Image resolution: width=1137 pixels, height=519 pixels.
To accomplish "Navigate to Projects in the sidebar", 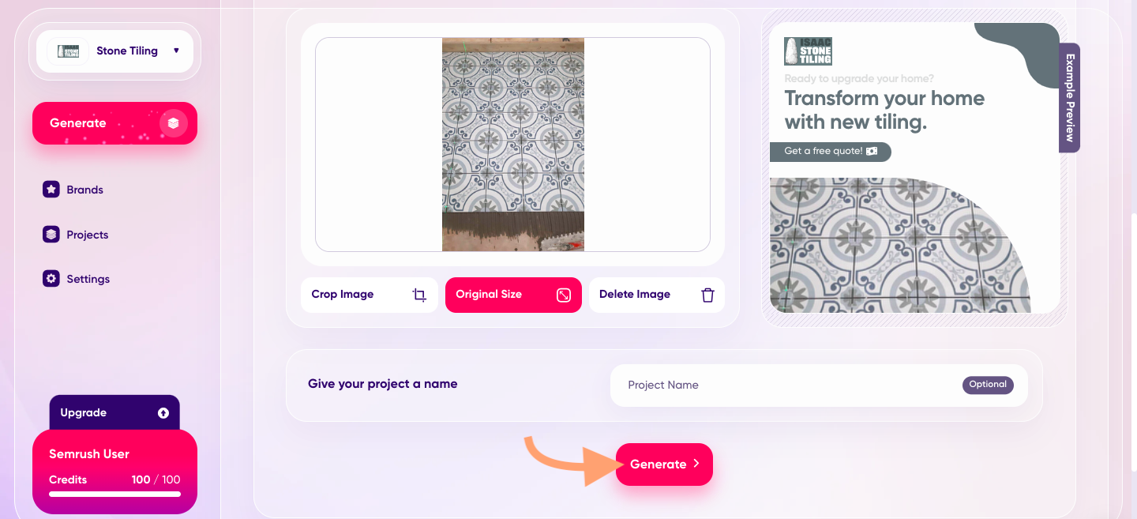I will [87, 234].
